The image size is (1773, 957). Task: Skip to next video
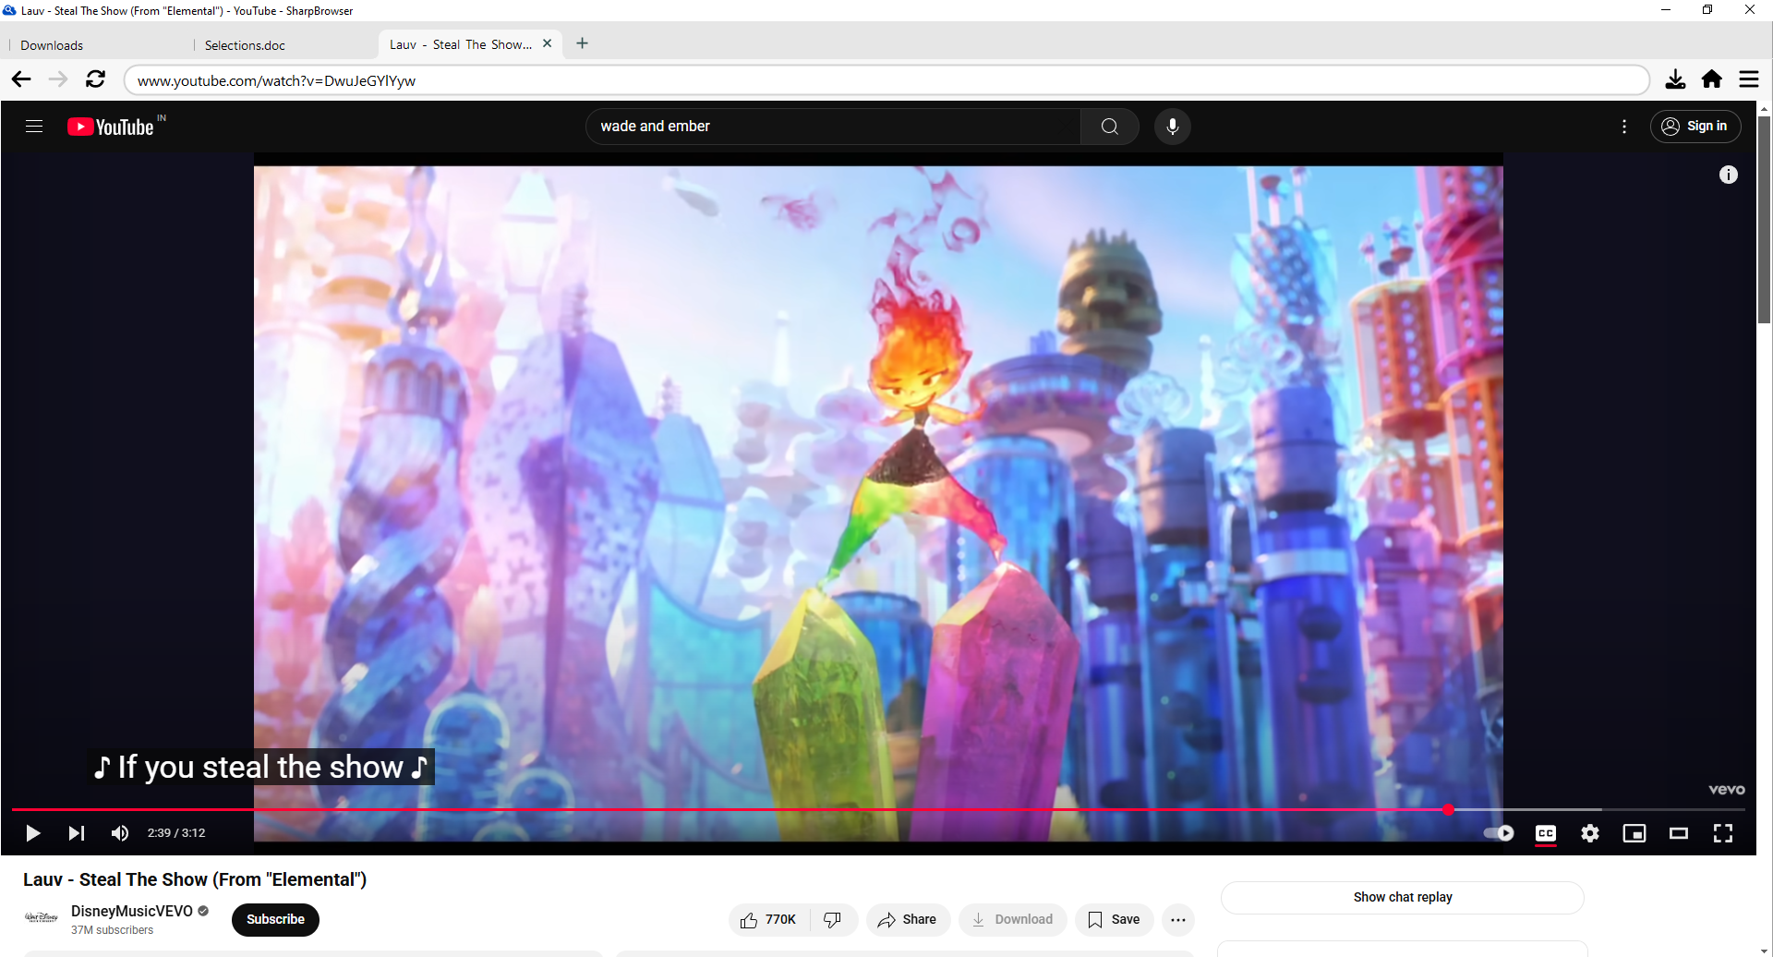coord(77,833)
